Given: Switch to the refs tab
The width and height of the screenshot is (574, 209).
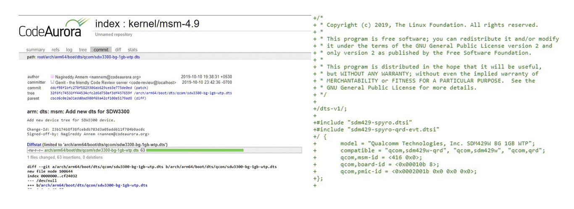Looking at the screenshot, I should coord(55,50).
